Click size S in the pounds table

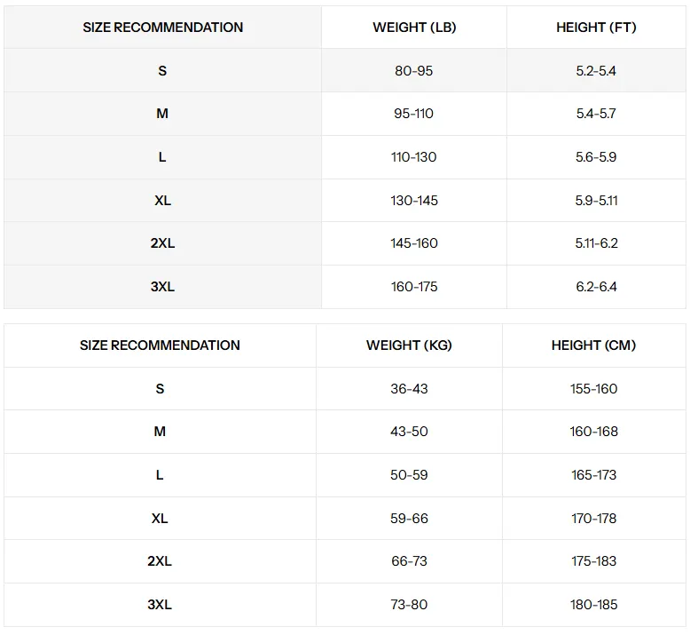(x=162, y=70)
